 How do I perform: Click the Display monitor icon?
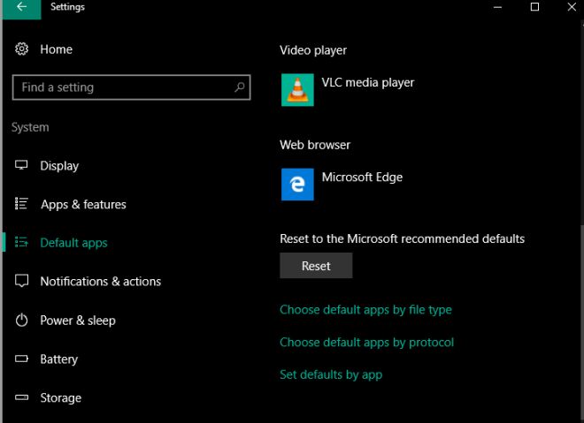point(21,165)
